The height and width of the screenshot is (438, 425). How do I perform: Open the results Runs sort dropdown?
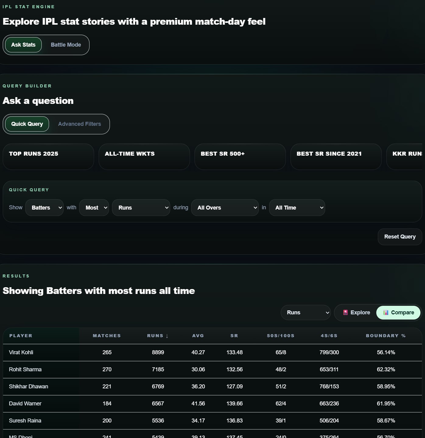[x=306, y=313]
